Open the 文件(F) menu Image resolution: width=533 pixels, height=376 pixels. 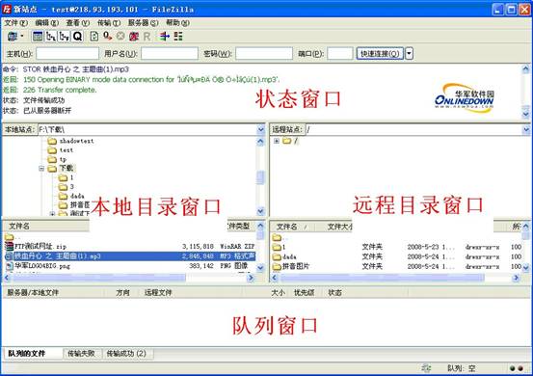[x=16, y=23]
